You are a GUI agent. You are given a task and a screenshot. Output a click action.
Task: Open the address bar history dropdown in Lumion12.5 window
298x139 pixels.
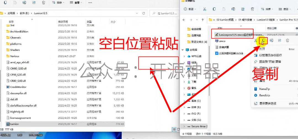pyautogui.click(x=137, y=13)
